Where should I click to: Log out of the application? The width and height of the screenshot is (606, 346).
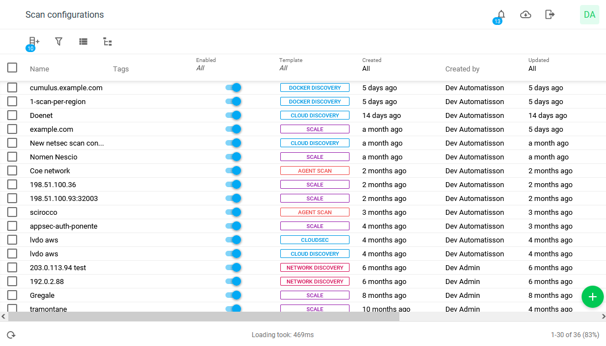tap(549, 14)
